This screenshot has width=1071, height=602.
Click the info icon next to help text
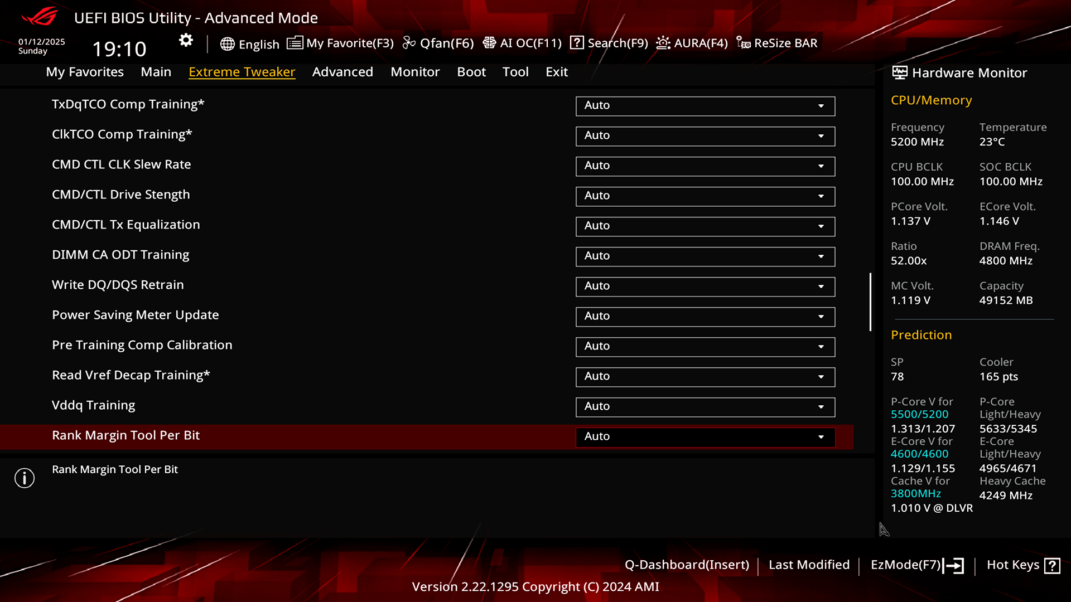point(25,478)
